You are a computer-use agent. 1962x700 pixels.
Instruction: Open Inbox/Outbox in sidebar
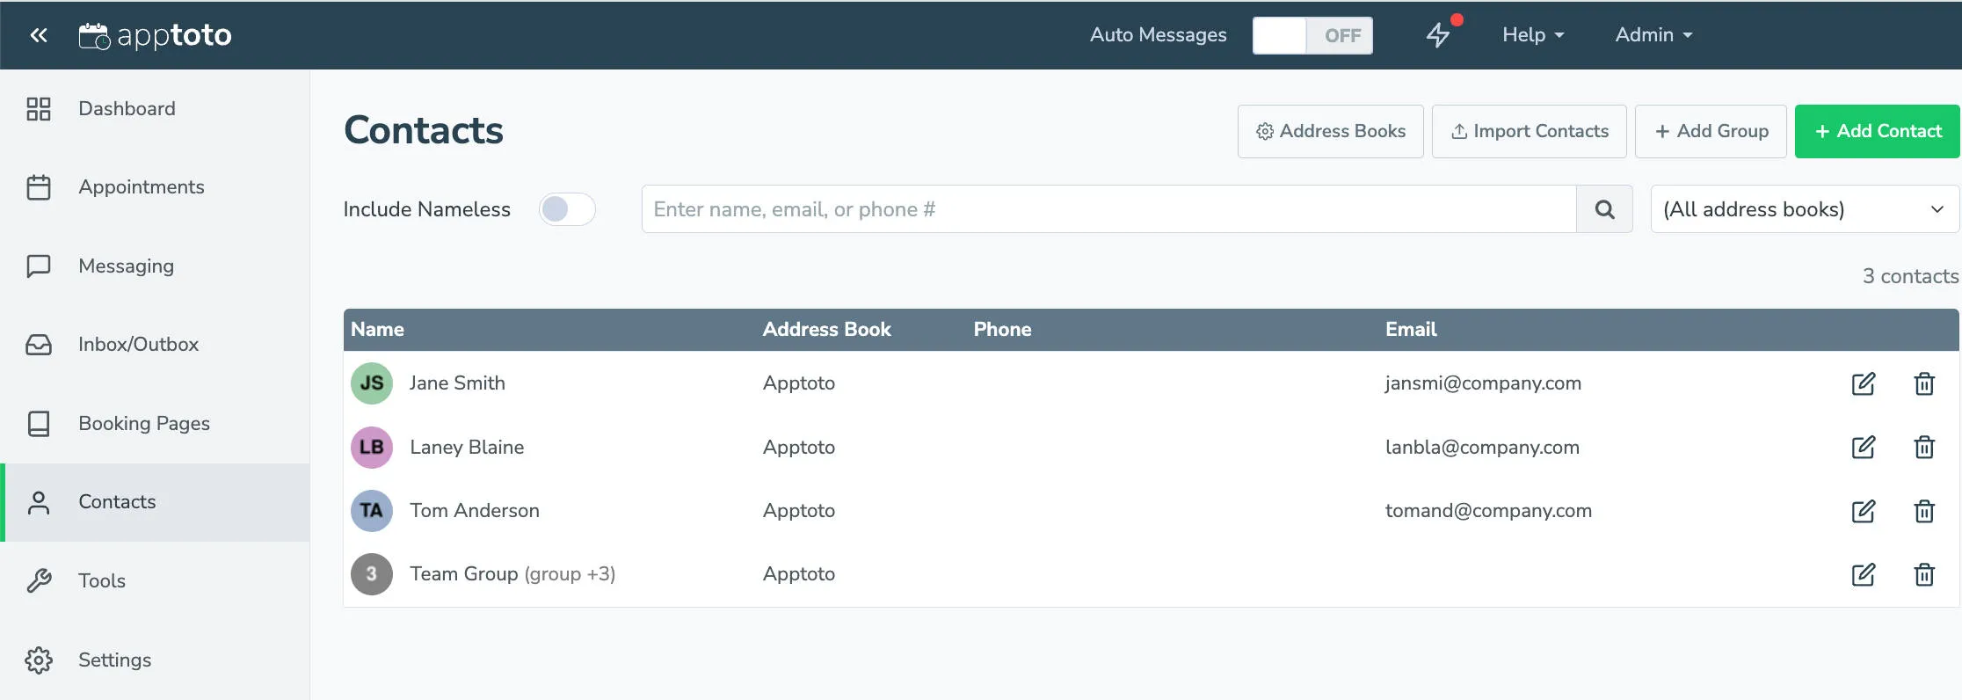click(x=155, y=345)
